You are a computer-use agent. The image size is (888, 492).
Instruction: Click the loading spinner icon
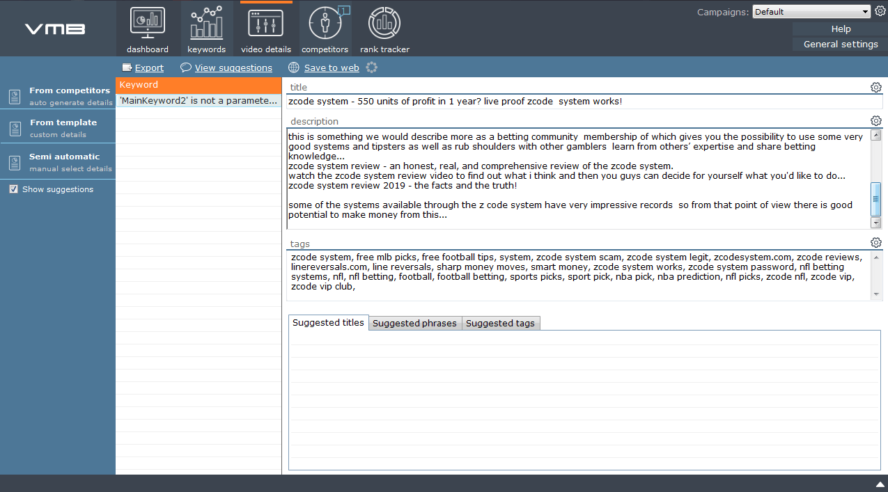[371, 68]
